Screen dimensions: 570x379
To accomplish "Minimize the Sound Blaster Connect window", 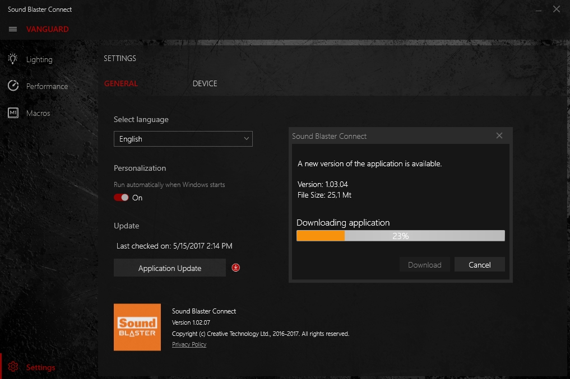I will 539,10.
